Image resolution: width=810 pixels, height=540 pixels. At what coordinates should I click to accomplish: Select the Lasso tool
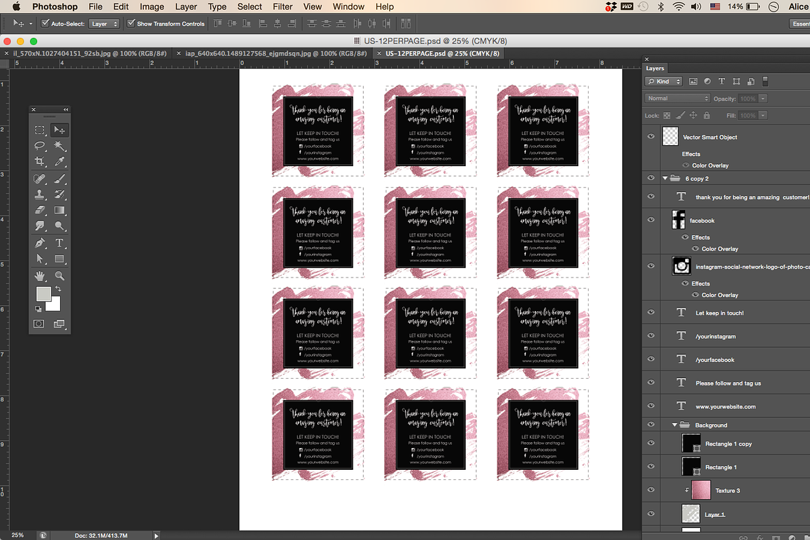coord(40,146)
